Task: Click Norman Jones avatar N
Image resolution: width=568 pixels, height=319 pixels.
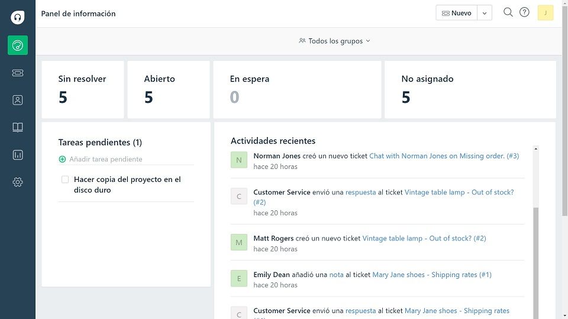Action: [x=238, y=160]
